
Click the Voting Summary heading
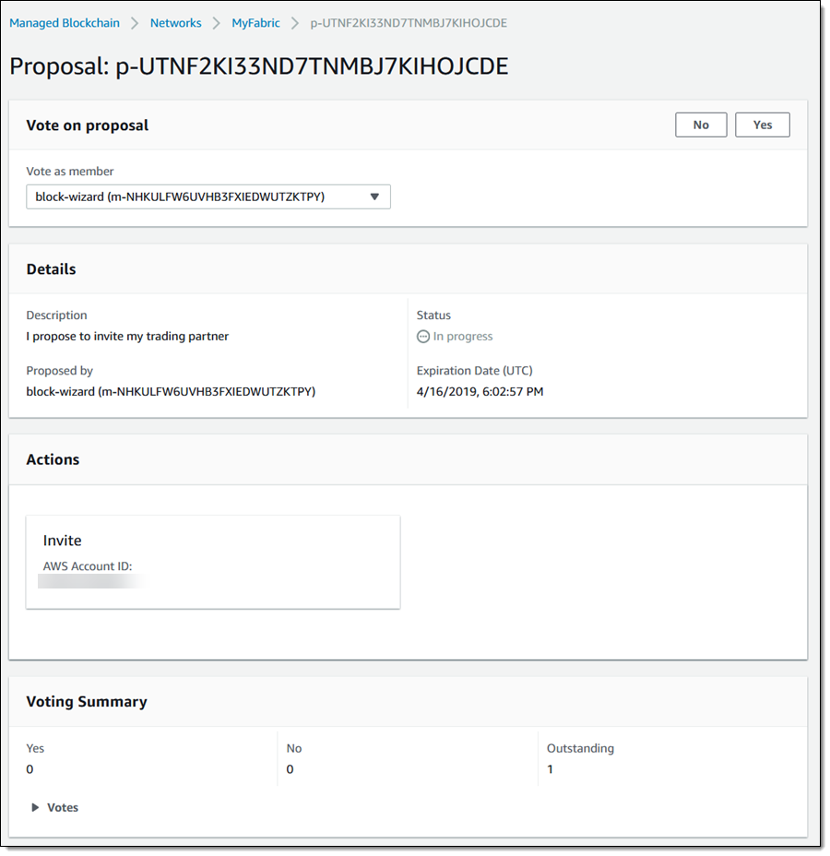87,702
